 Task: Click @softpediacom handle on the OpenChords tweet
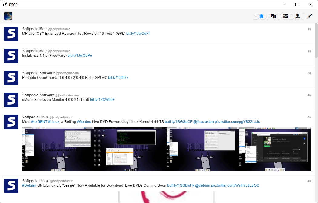point(67,73)
